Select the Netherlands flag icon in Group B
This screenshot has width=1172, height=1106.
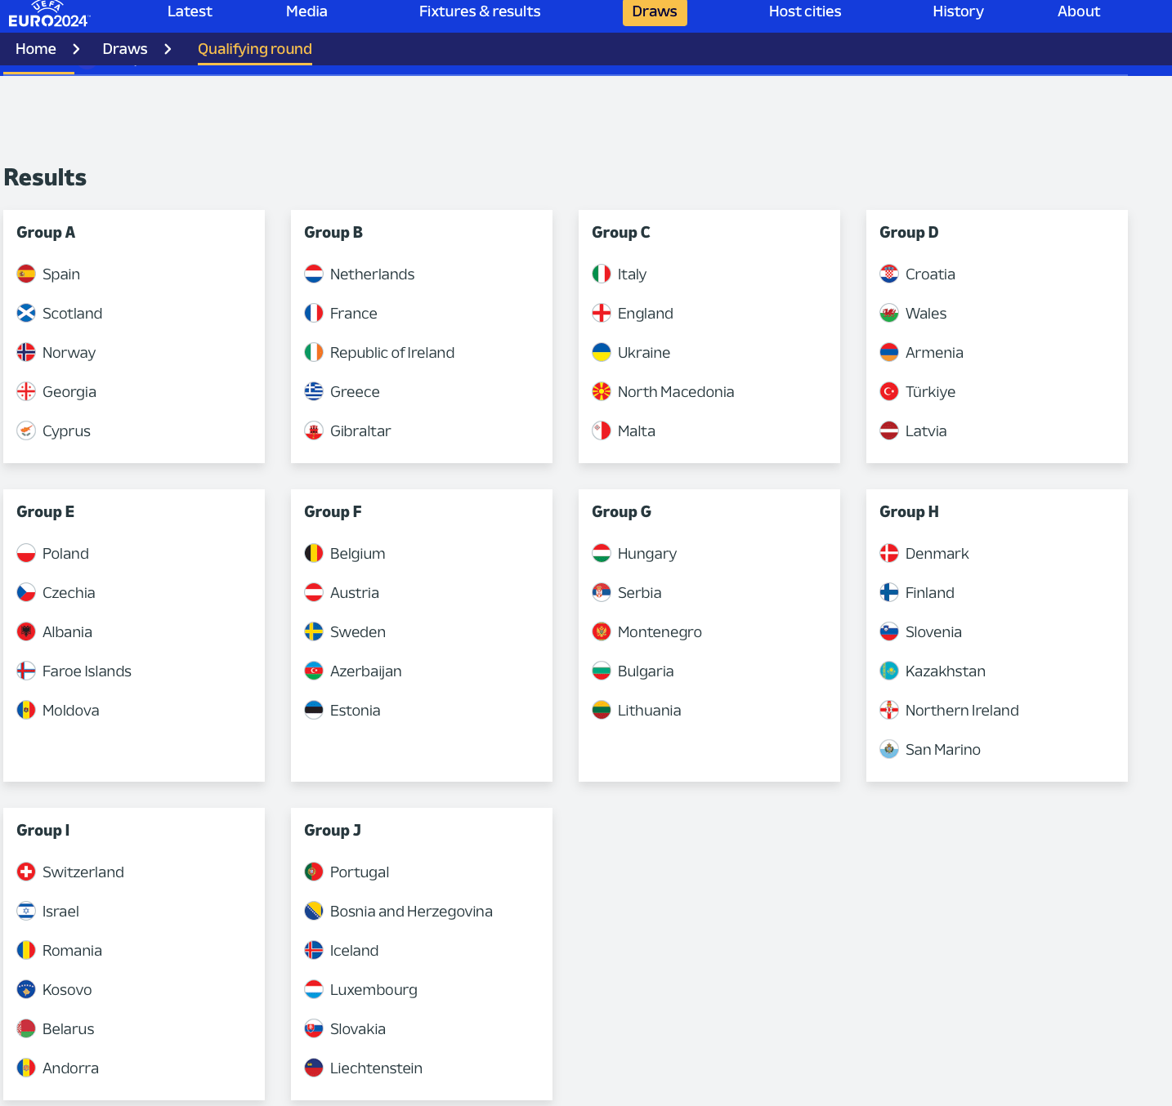click(313, 274)
